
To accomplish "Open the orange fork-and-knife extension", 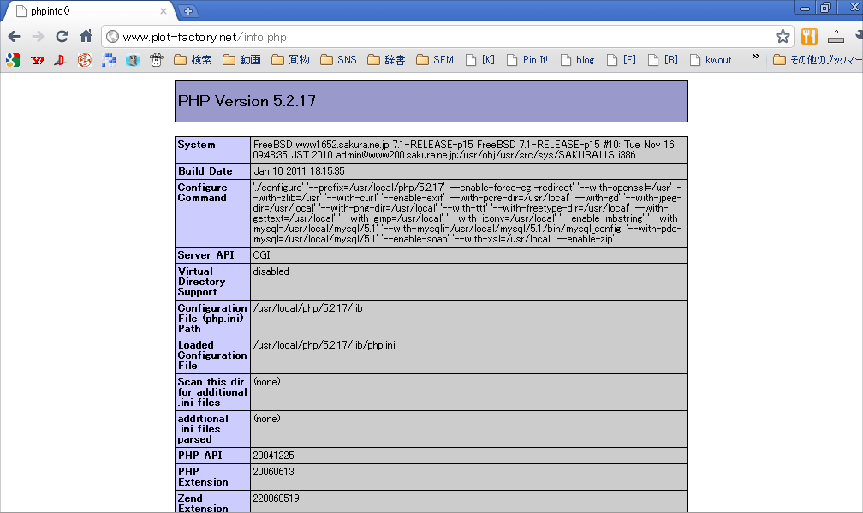I will point(809,37).
